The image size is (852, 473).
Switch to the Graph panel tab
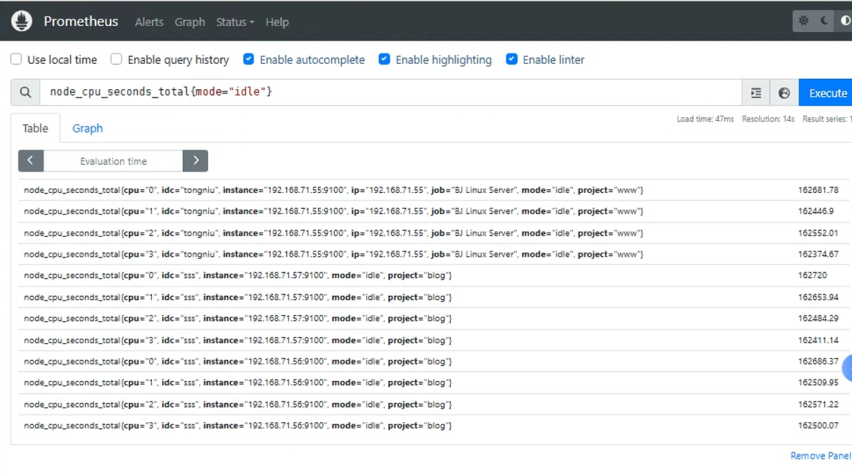click(x=87, y=128)
